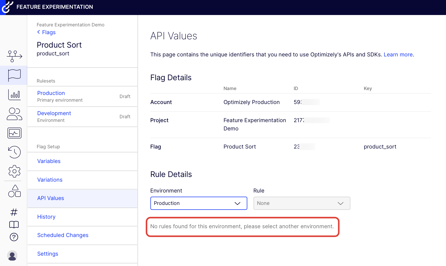Open the Audiences people icon
The height and width of the screenshot is (266, 446).
[x=14, y=114]
